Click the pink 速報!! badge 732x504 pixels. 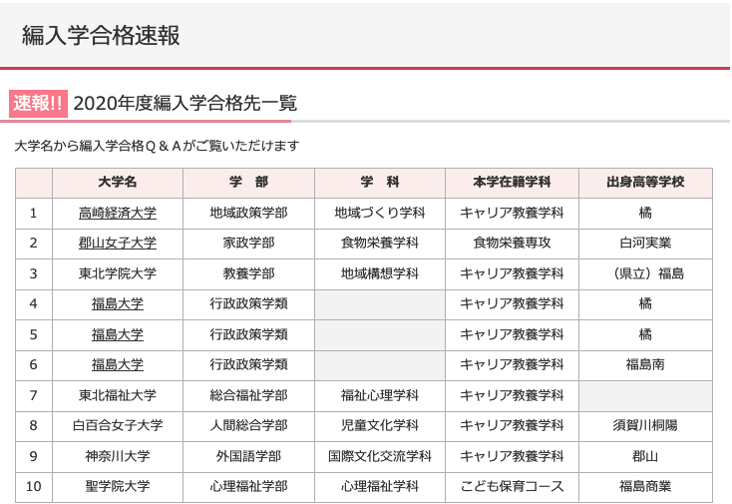(x=38, y=103)
